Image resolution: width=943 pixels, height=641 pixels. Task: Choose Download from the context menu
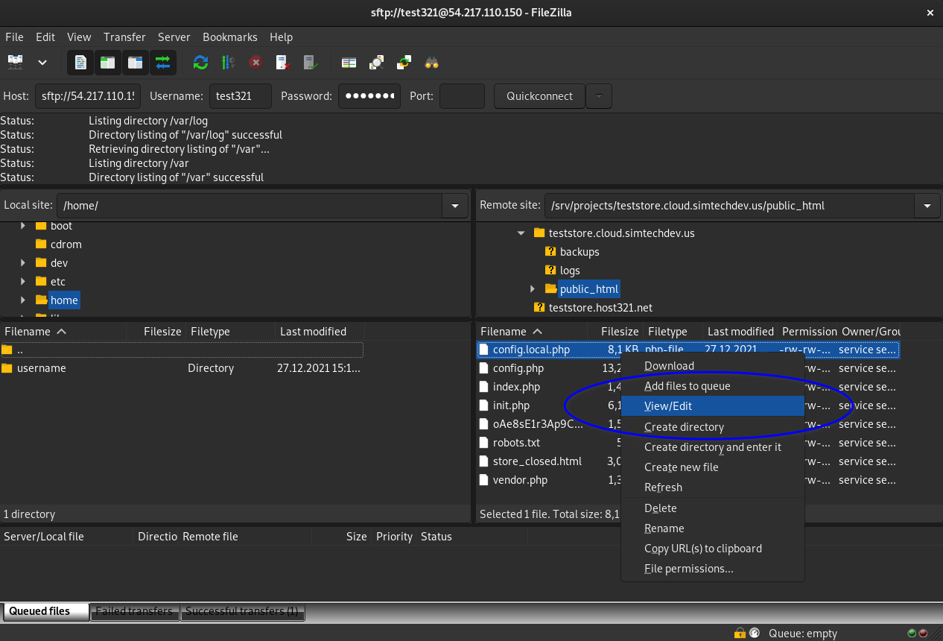click(x=713, y=366)
